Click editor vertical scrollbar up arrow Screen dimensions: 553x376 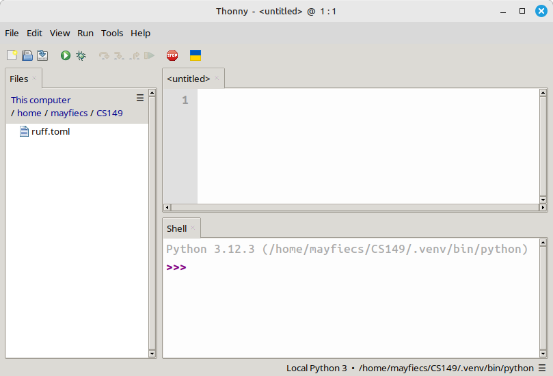point(543,93)
